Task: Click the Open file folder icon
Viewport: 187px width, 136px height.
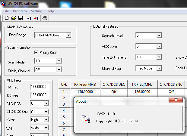Action: [x=14, y=18]
